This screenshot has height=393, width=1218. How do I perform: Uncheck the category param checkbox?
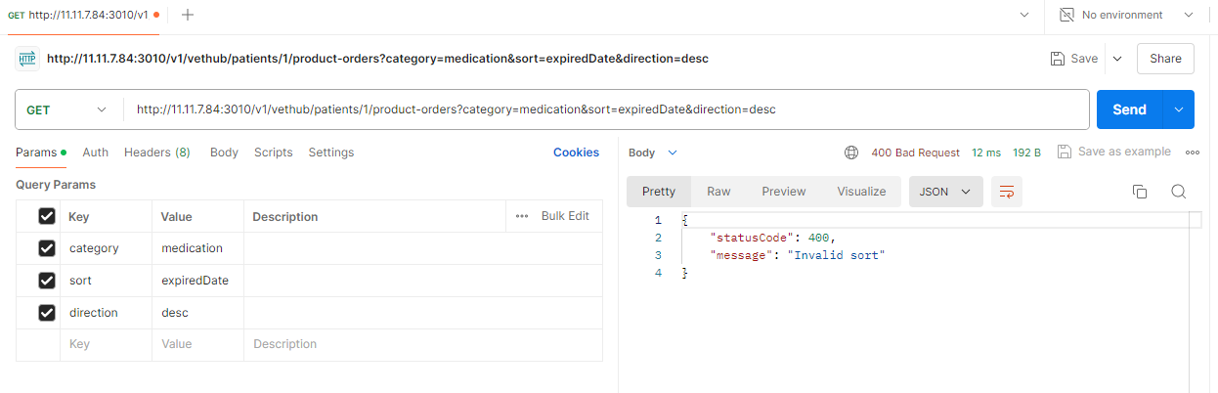[x=46, y=248]
